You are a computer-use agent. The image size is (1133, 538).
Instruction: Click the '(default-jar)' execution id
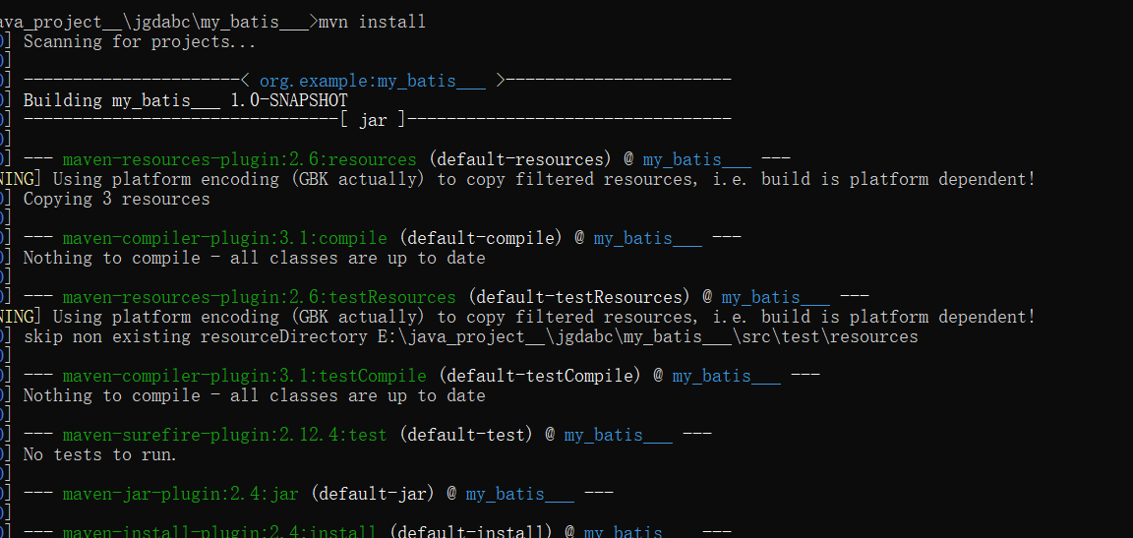tap(372, 494)
